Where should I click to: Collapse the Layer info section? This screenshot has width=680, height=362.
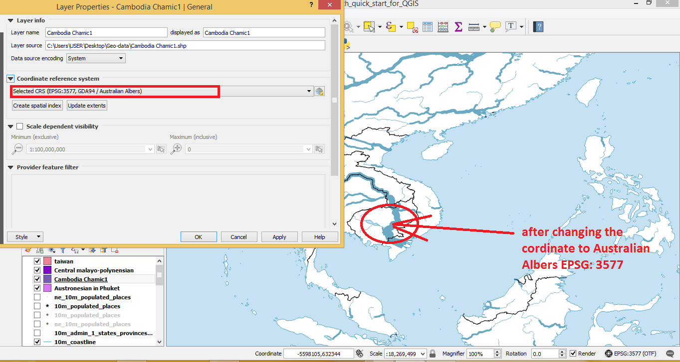10,20
